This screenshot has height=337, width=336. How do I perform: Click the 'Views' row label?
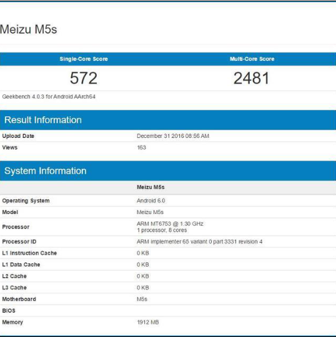click(9, 147)
